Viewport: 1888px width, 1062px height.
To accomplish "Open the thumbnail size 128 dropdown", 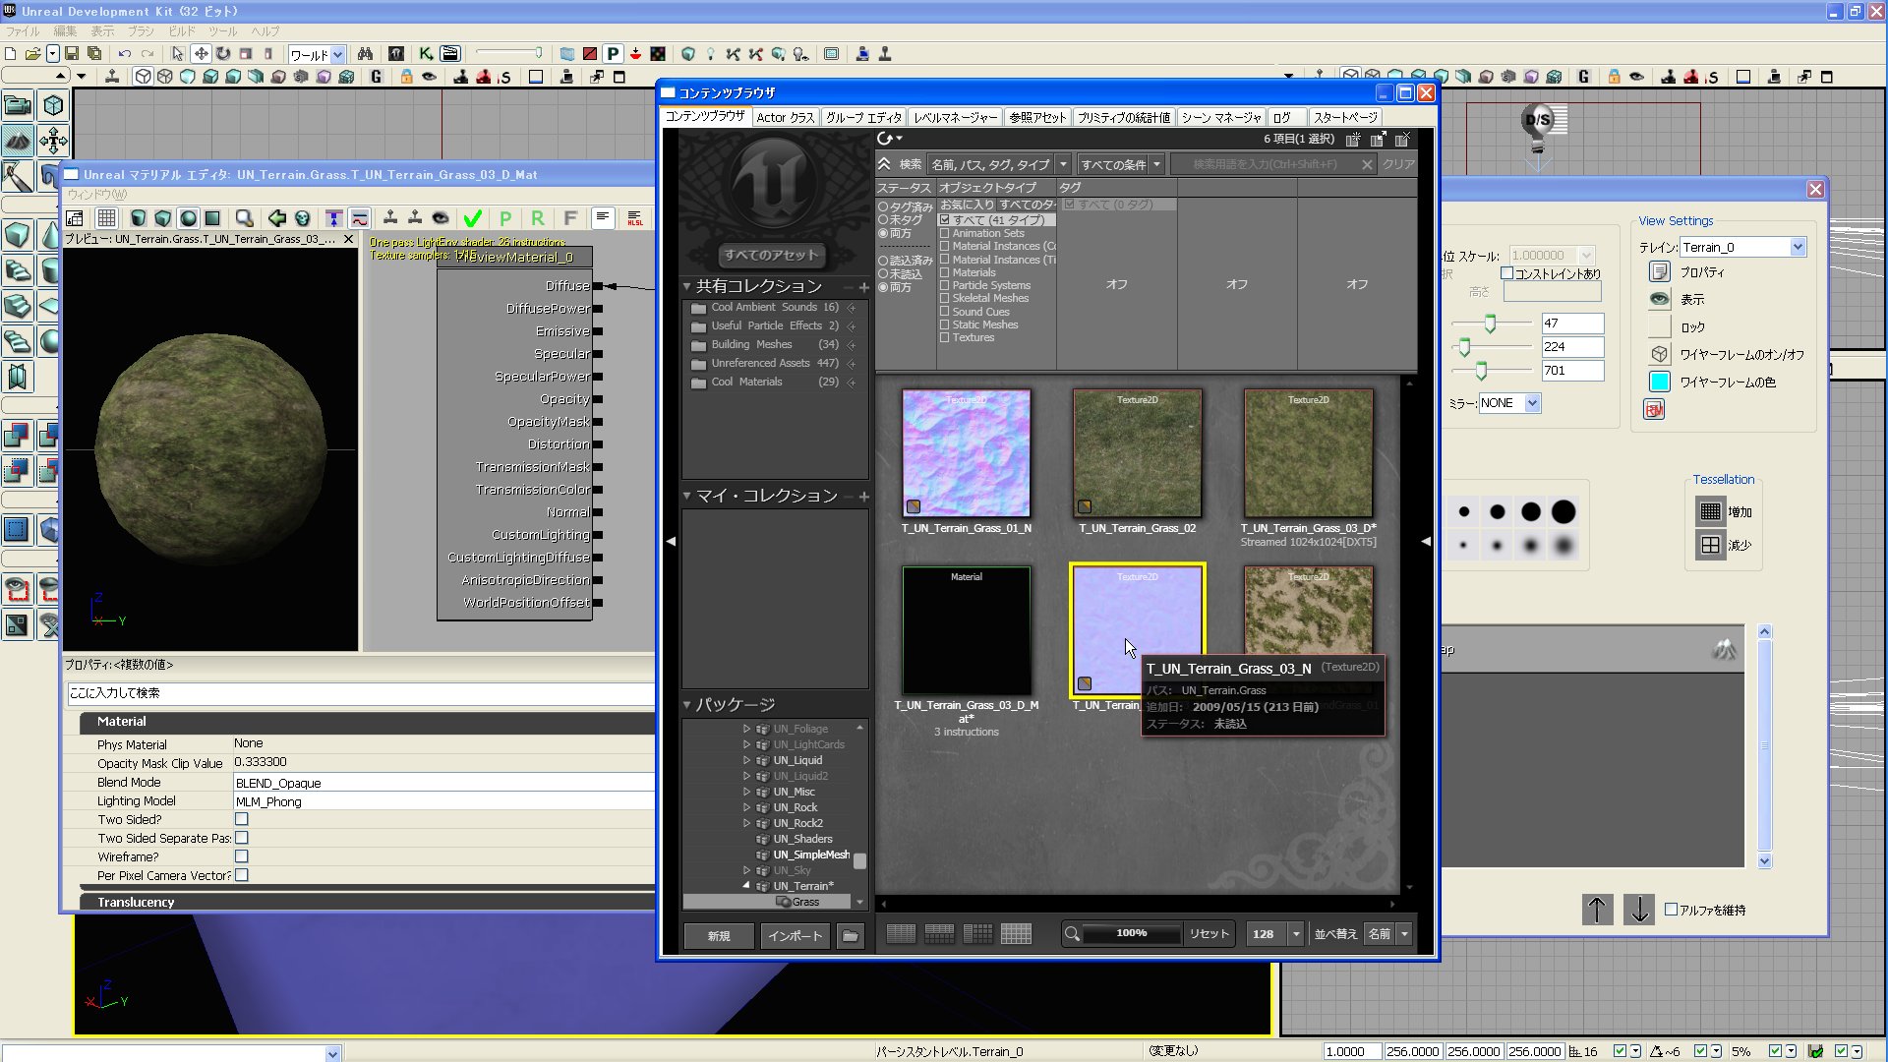I will click(x=1296, y=934).
